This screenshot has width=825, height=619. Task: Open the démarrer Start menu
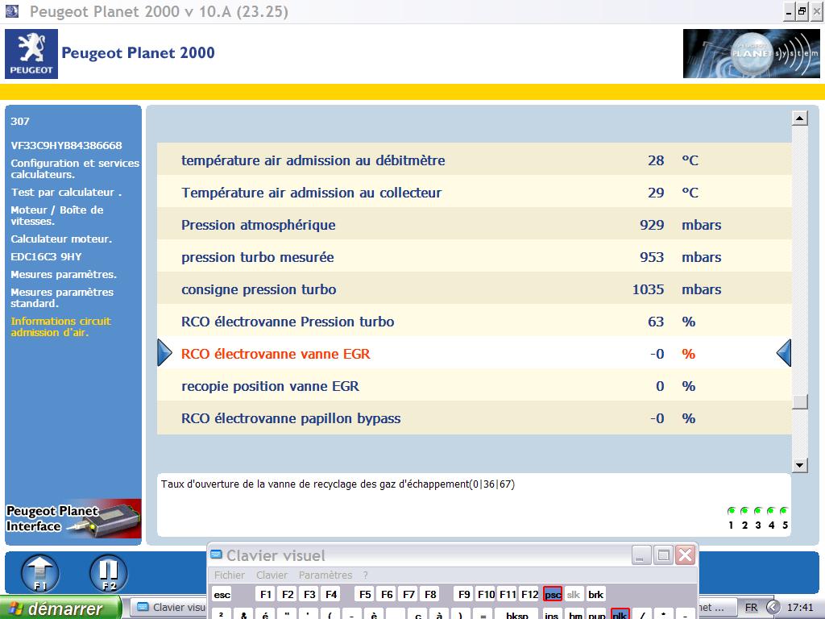[x=60, y=608]
